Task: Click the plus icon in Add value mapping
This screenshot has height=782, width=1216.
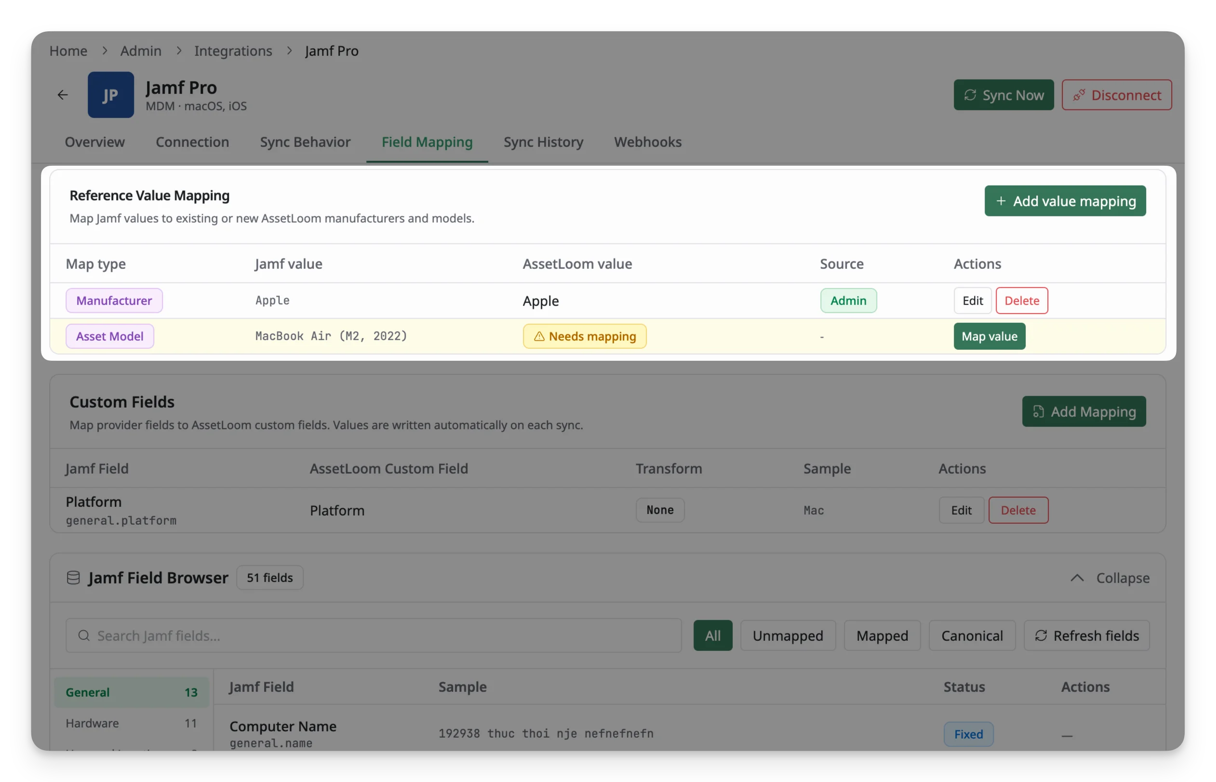Action: pos(1000,201)
